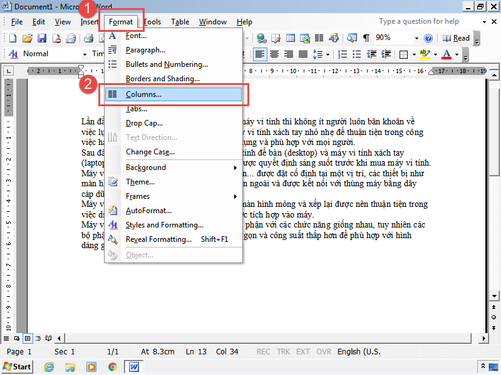Choose Font... in the Format menu

click(x=173, y=36)
